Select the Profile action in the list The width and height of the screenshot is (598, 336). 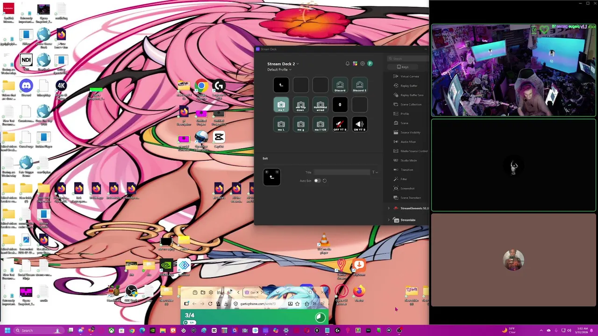[402, 114]
